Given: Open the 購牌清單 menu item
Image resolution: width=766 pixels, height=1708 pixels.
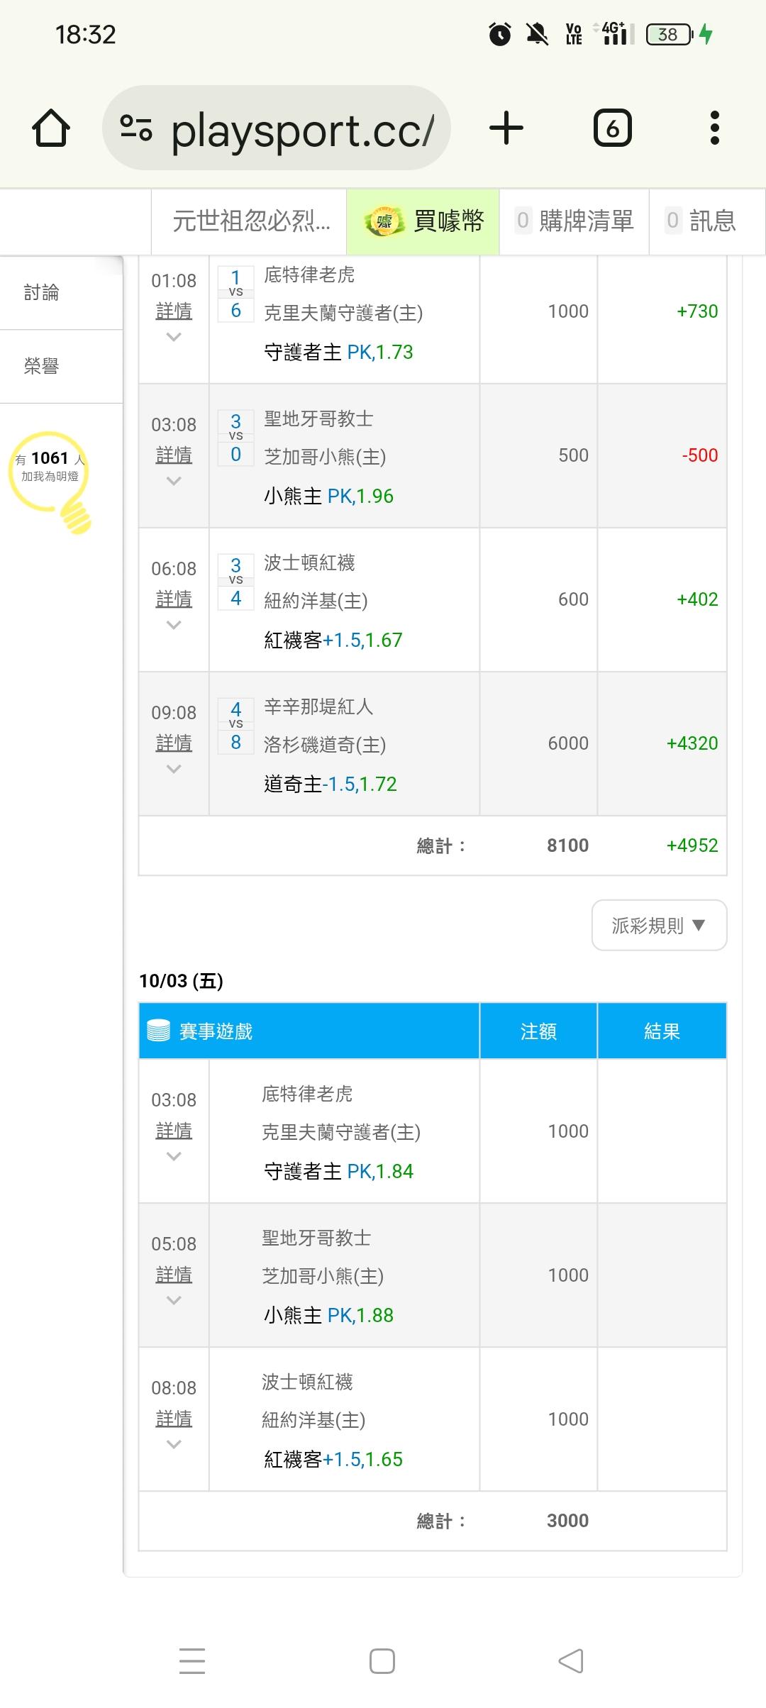Looking at the screenshot, I should pyautogui.click(x=574, y=221).
